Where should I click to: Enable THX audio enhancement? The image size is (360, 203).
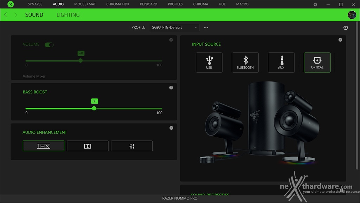tap(43, 146)
